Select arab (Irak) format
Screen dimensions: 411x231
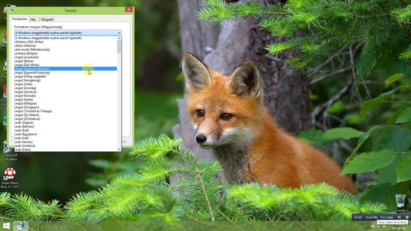(66, 138)
